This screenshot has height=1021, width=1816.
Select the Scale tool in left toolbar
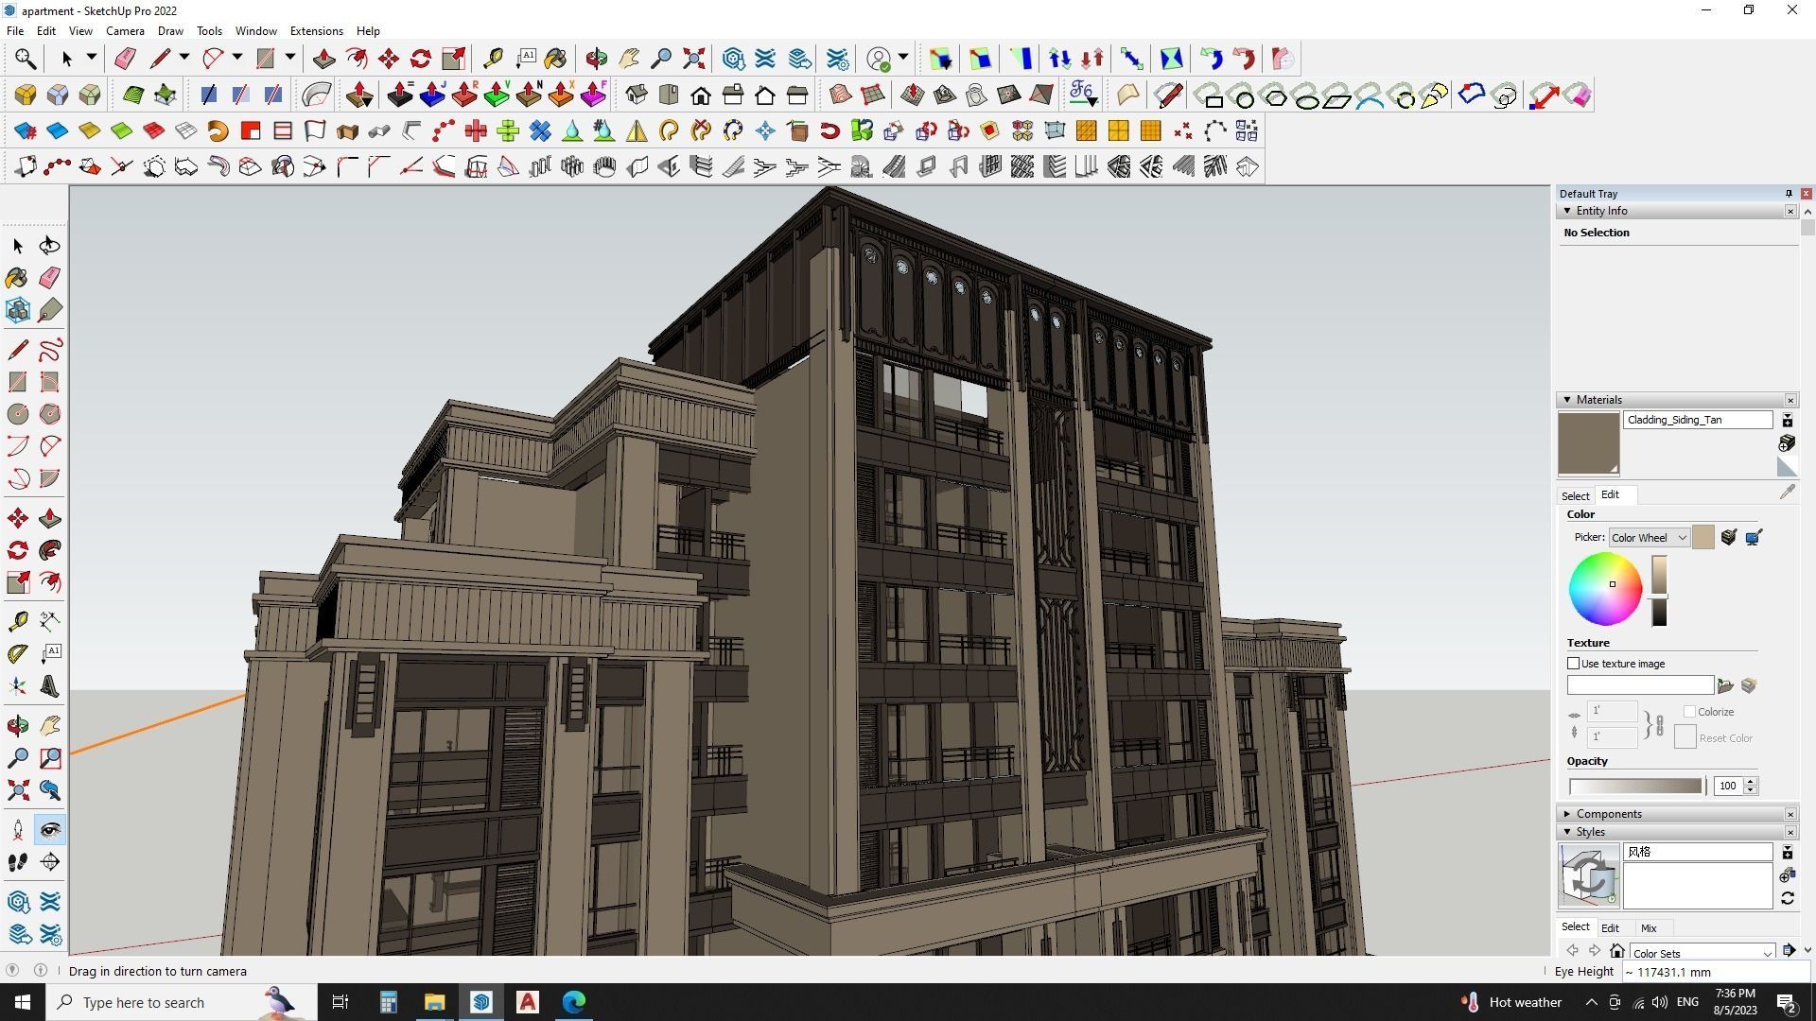pos(17,582)
